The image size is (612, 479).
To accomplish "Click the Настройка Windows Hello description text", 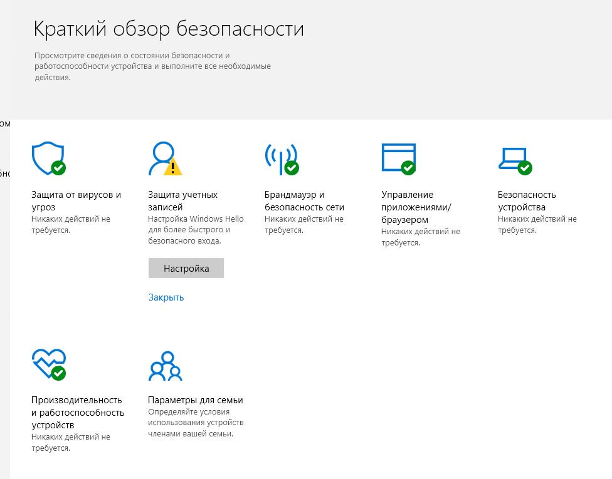I will (196, 230).
